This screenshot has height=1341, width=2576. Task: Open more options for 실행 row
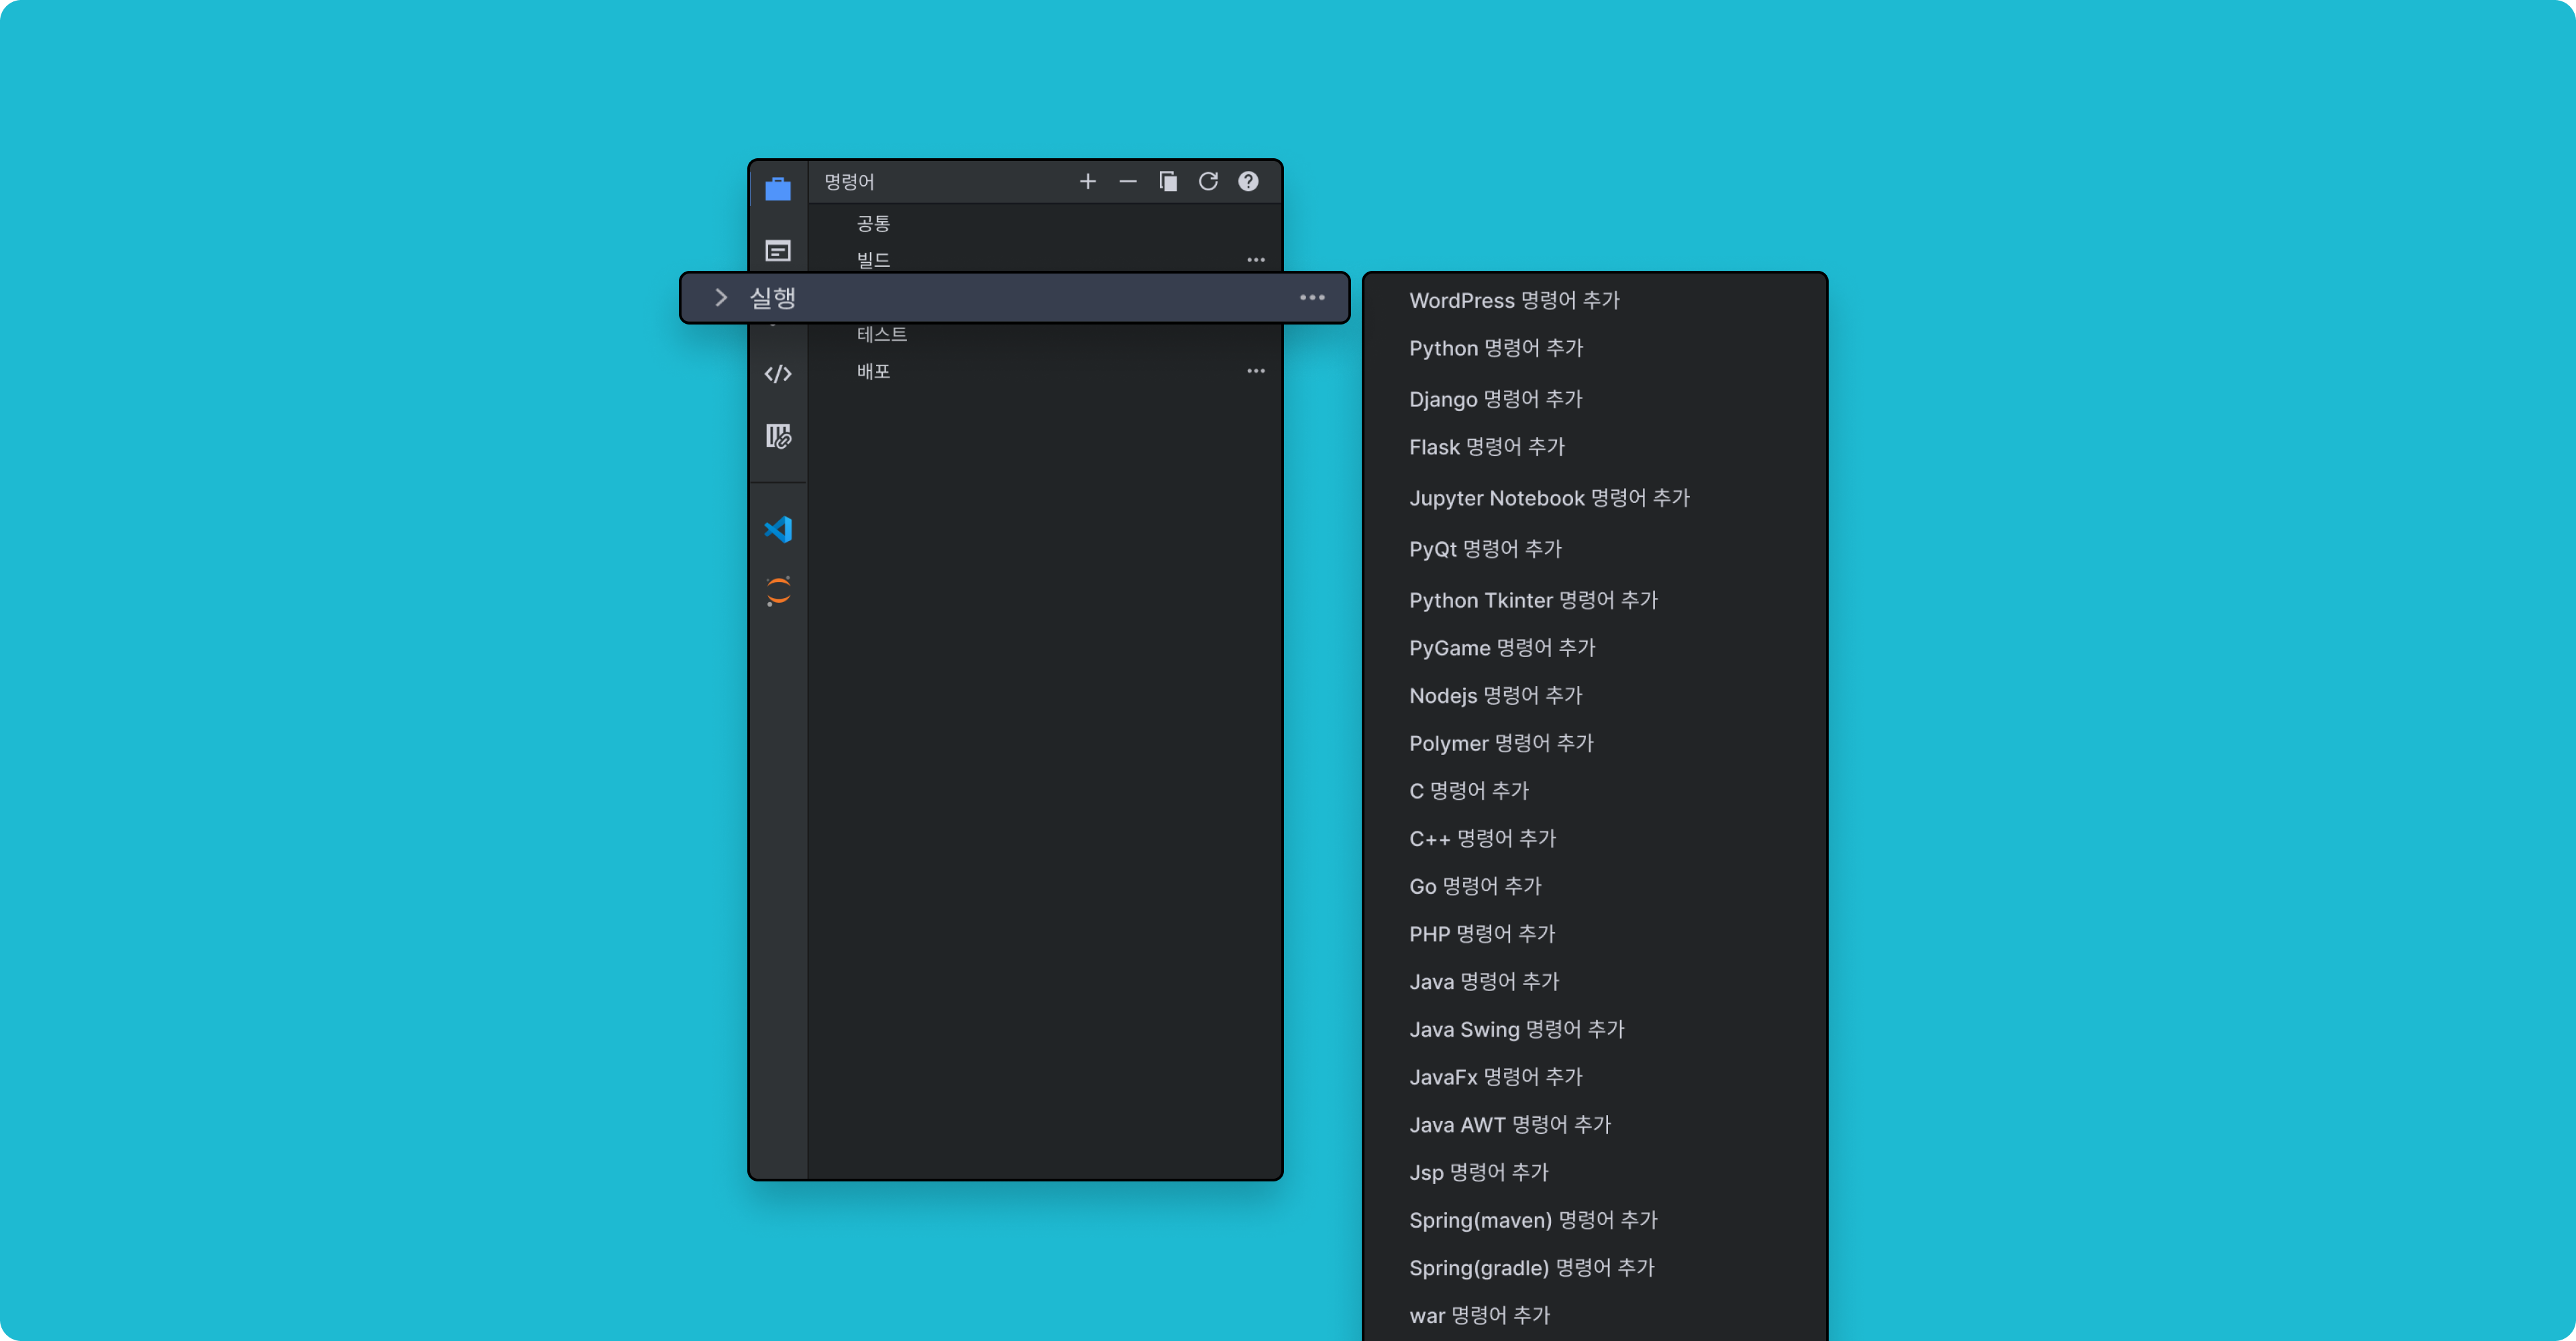pos(1312,298)
